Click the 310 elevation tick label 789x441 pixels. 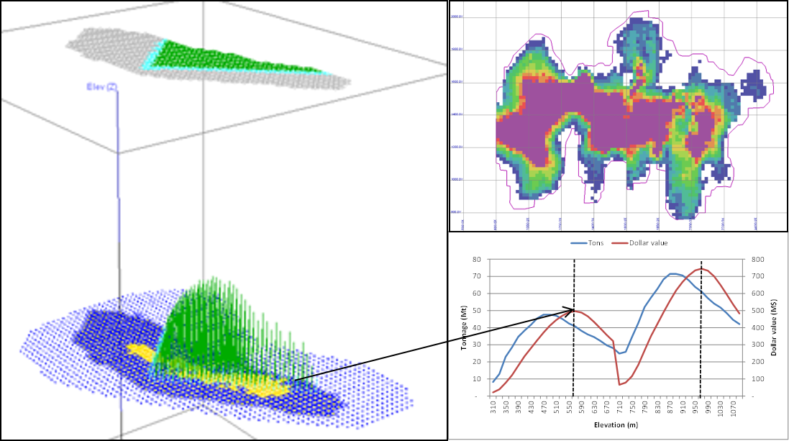pyautogui.click(x=493, y=408)
